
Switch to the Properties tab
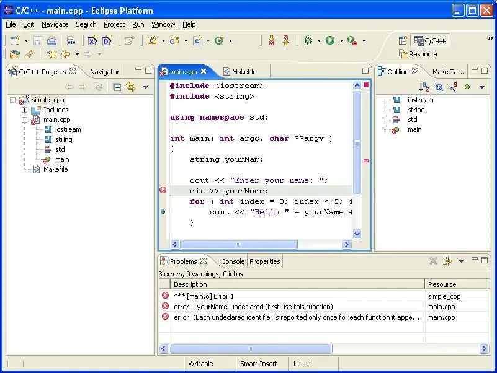[265, 261]
